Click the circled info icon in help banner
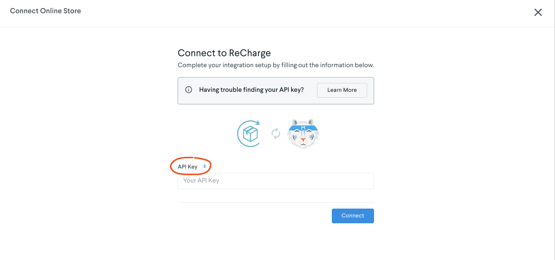Screen dimensions: 555x260 [x=189, y=90]
